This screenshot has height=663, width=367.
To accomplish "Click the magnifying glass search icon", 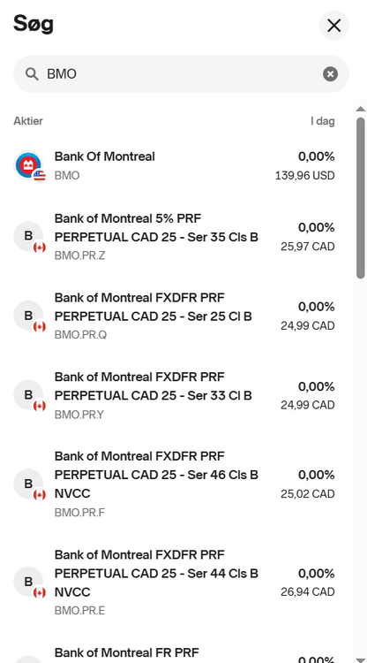I will click(x=32, y=74).
